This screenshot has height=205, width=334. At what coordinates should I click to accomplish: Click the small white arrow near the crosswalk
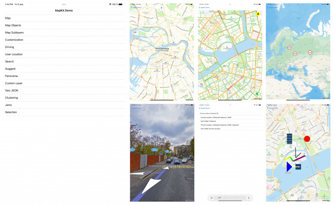tap(166, 168)
